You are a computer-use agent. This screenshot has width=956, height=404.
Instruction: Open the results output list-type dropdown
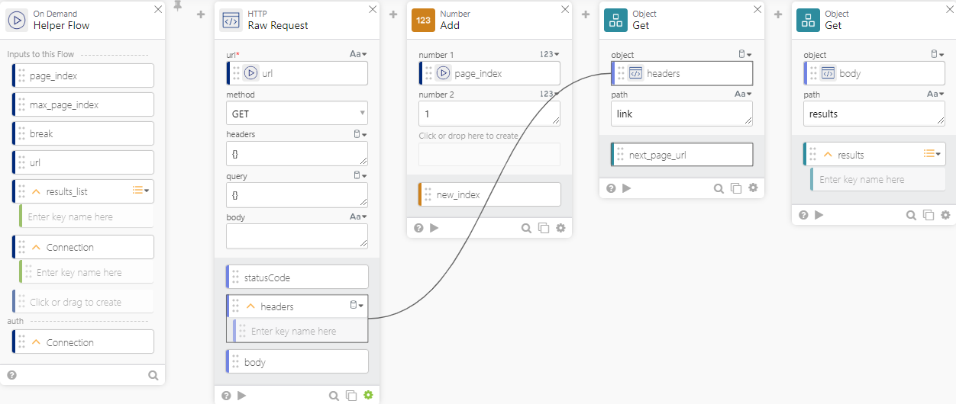coord(932,154)
